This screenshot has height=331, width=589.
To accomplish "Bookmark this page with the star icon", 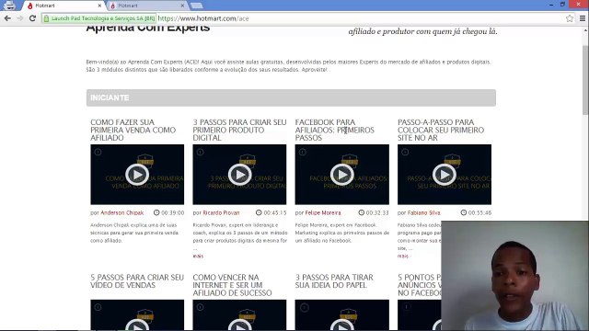I will 570,18.
